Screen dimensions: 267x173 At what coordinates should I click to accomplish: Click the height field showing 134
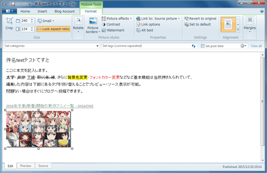pyautogui.click(x=26, y=29)
